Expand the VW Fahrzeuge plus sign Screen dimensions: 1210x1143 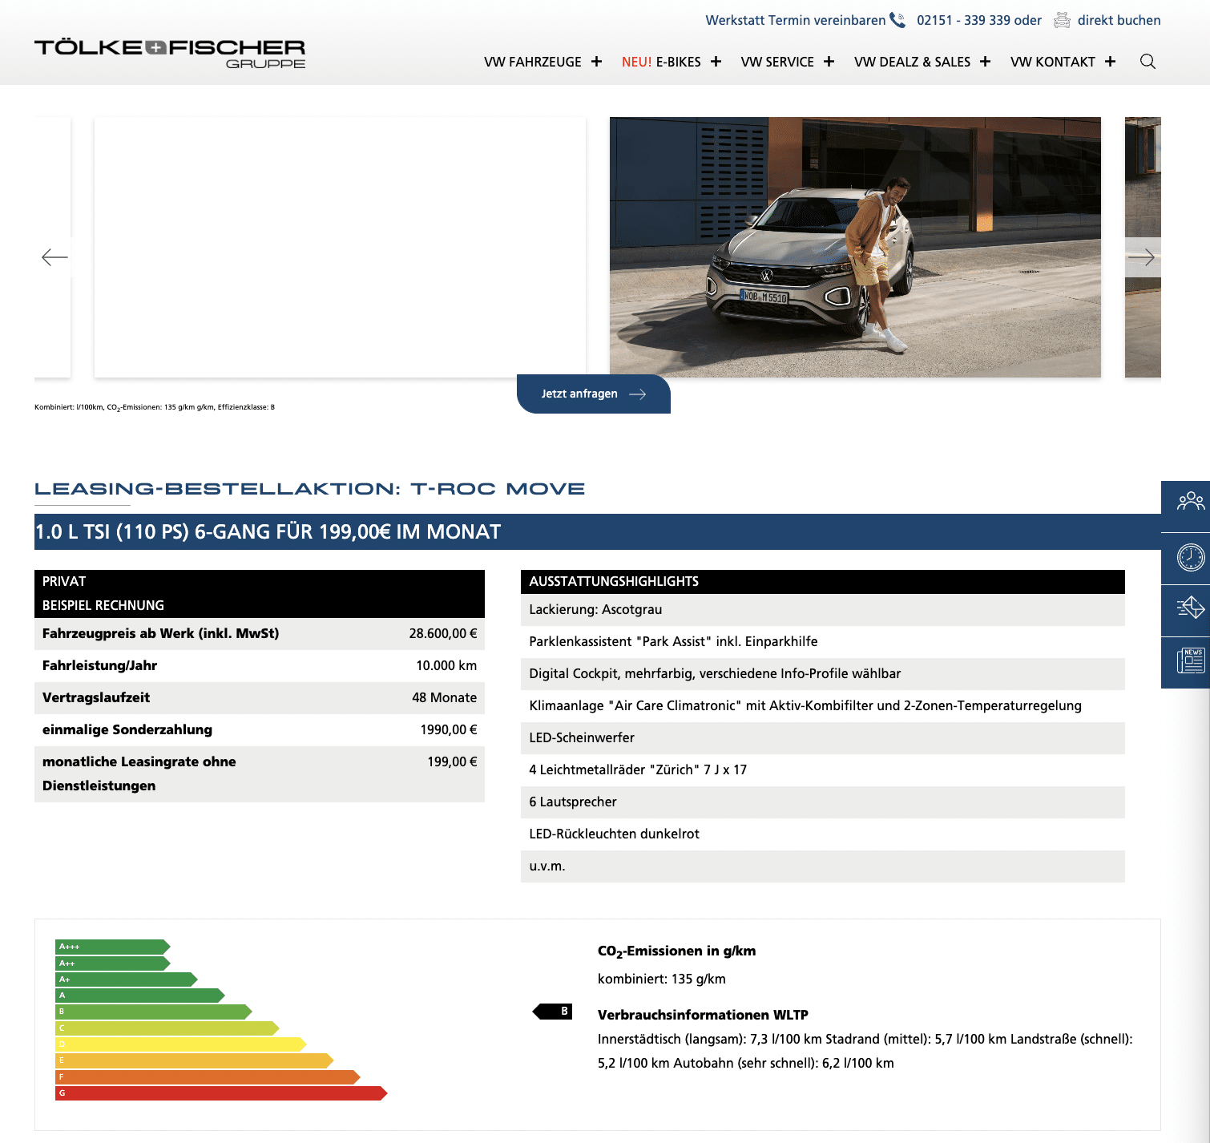[x=596, y=62]
